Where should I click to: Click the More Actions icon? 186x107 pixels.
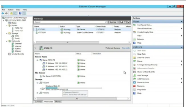[134, 82]
